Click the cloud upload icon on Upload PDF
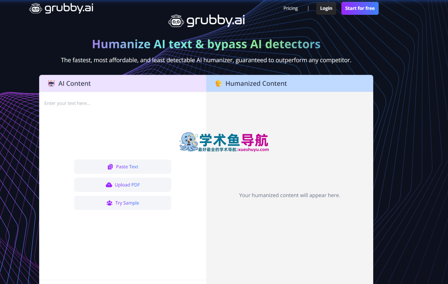 (x=109, y=185)
